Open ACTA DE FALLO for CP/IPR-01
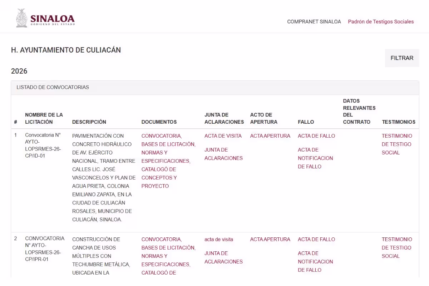The height and width of the screenshot is (286, 429). point(316,239)
